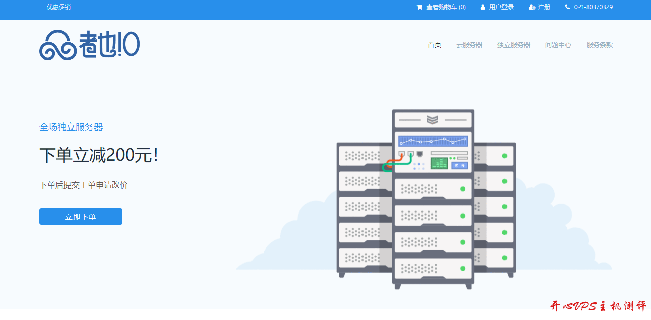
Task: Click the shopping cart icon in top bar
Action: (x=419, y=7)
